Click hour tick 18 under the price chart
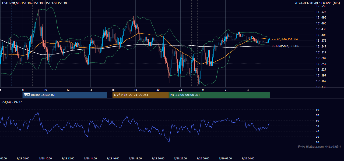344x161 pixels. tap(135, 90)
